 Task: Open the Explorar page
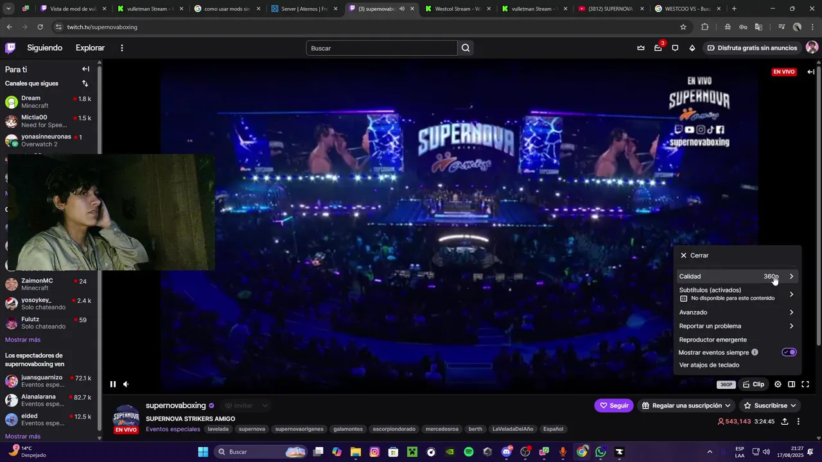point(90,48)
